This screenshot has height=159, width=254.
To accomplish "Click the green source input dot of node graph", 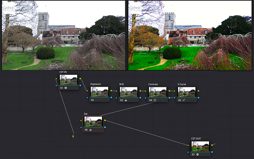I will click(73, 137).
